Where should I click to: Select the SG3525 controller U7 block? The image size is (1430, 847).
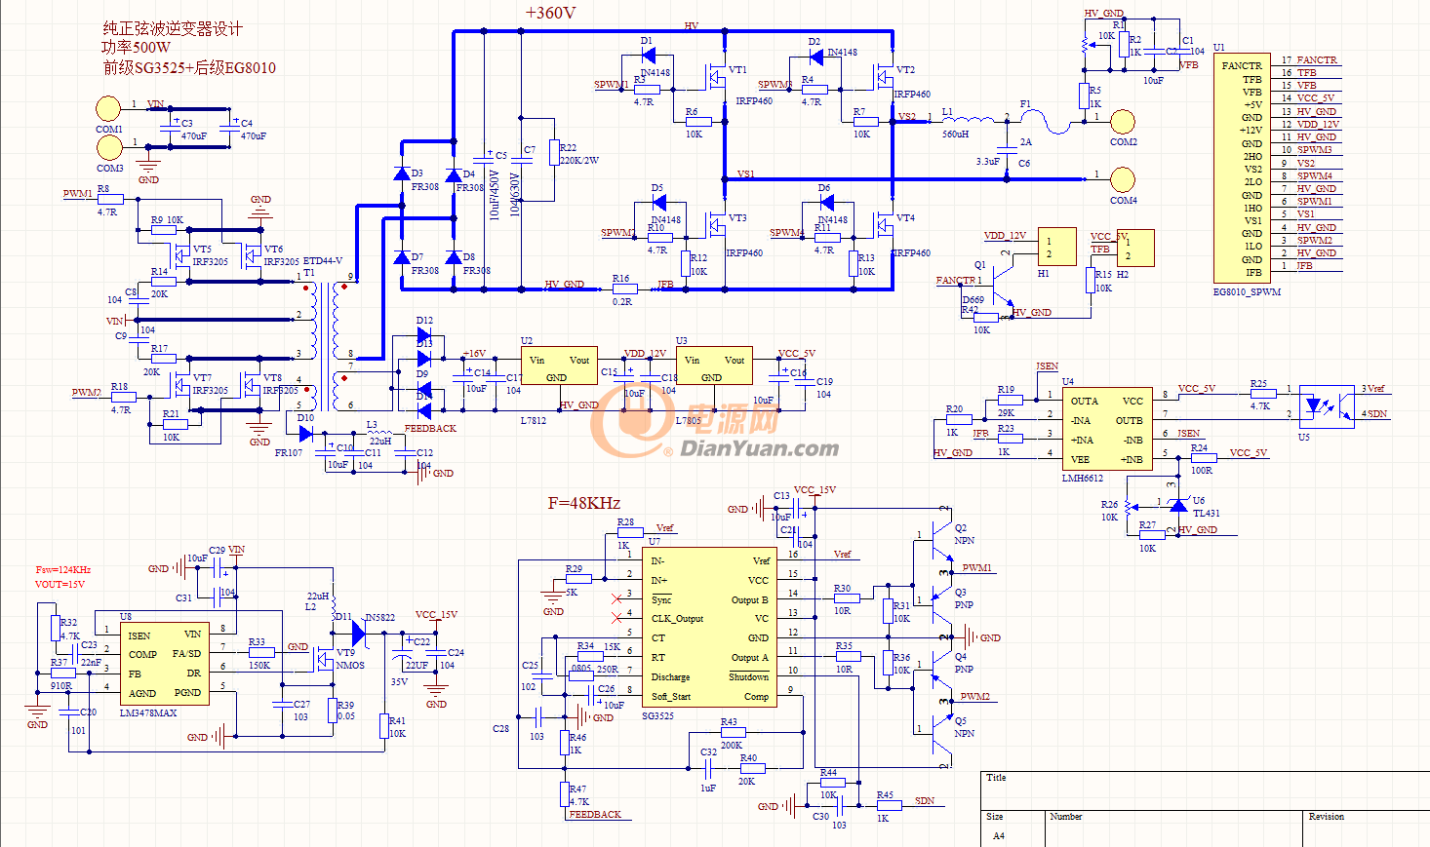(x=710, y=628)
